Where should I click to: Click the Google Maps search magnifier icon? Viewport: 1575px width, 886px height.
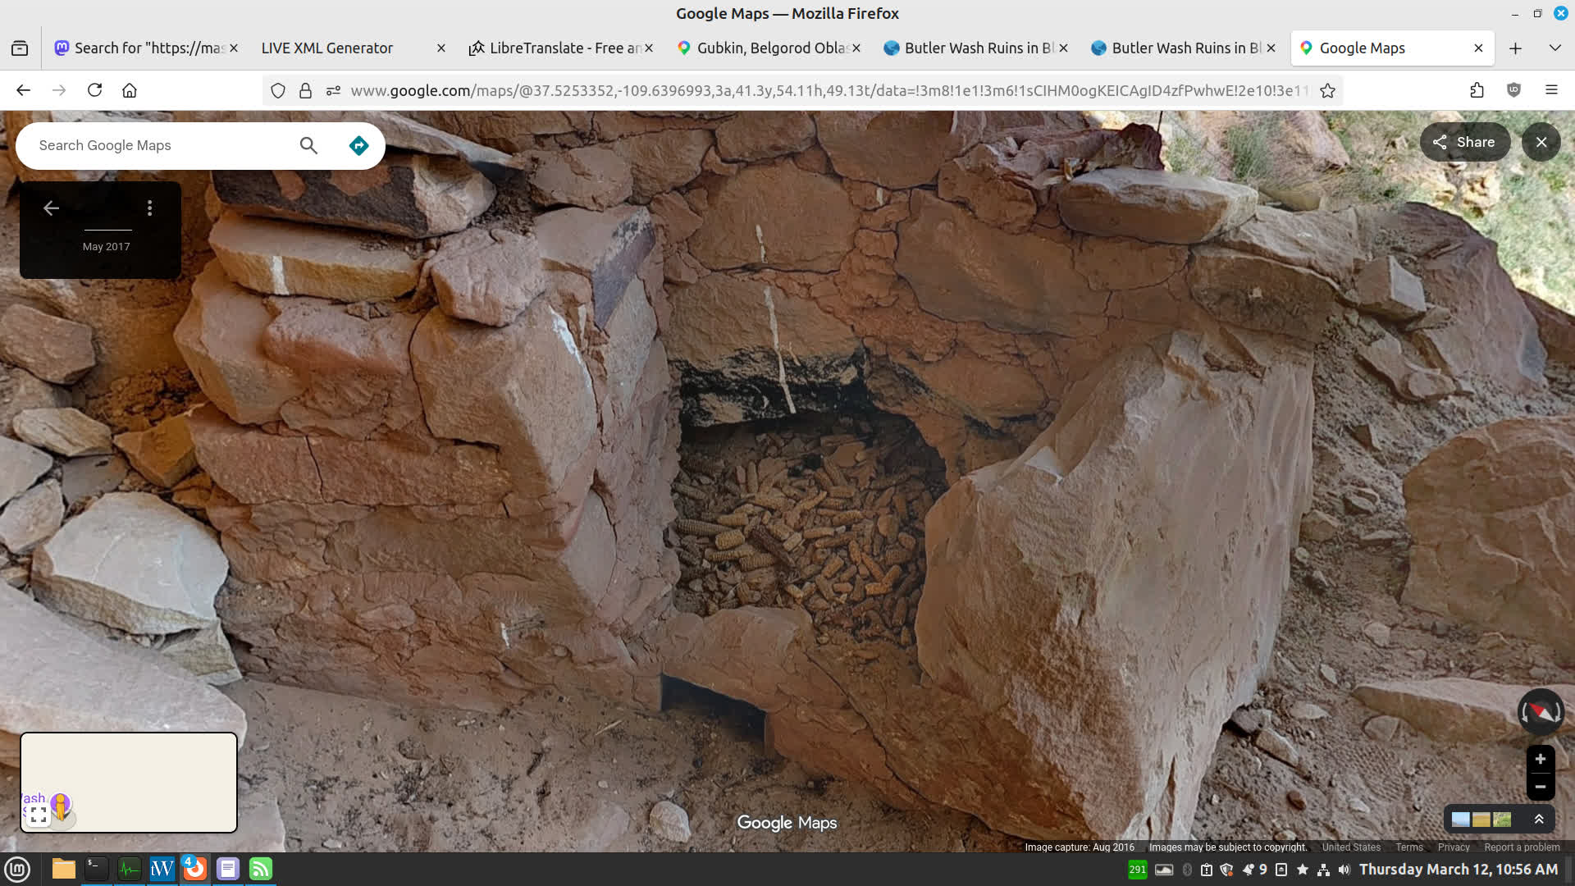[x=308, y=145]
